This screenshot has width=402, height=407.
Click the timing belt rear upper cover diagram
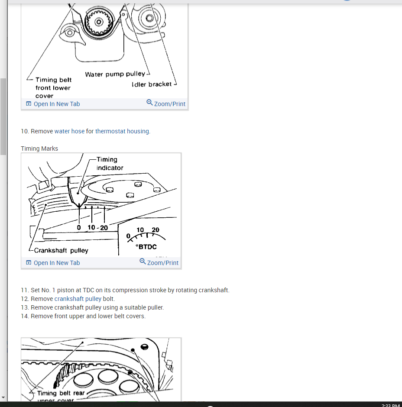[101, 370]
